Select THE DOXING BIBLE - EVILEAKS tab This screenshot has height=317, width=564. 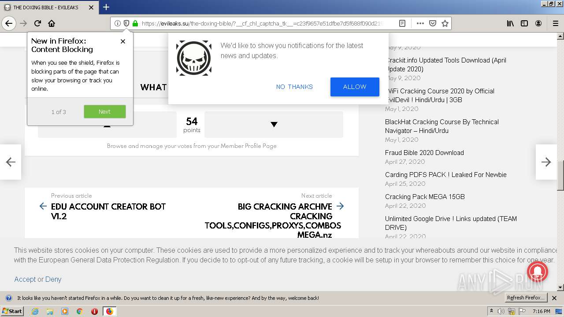49,7
